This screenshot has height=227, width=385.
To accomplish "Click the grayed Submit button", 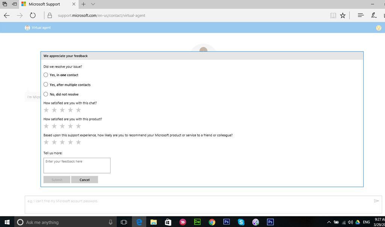I will tap(57, 180).
